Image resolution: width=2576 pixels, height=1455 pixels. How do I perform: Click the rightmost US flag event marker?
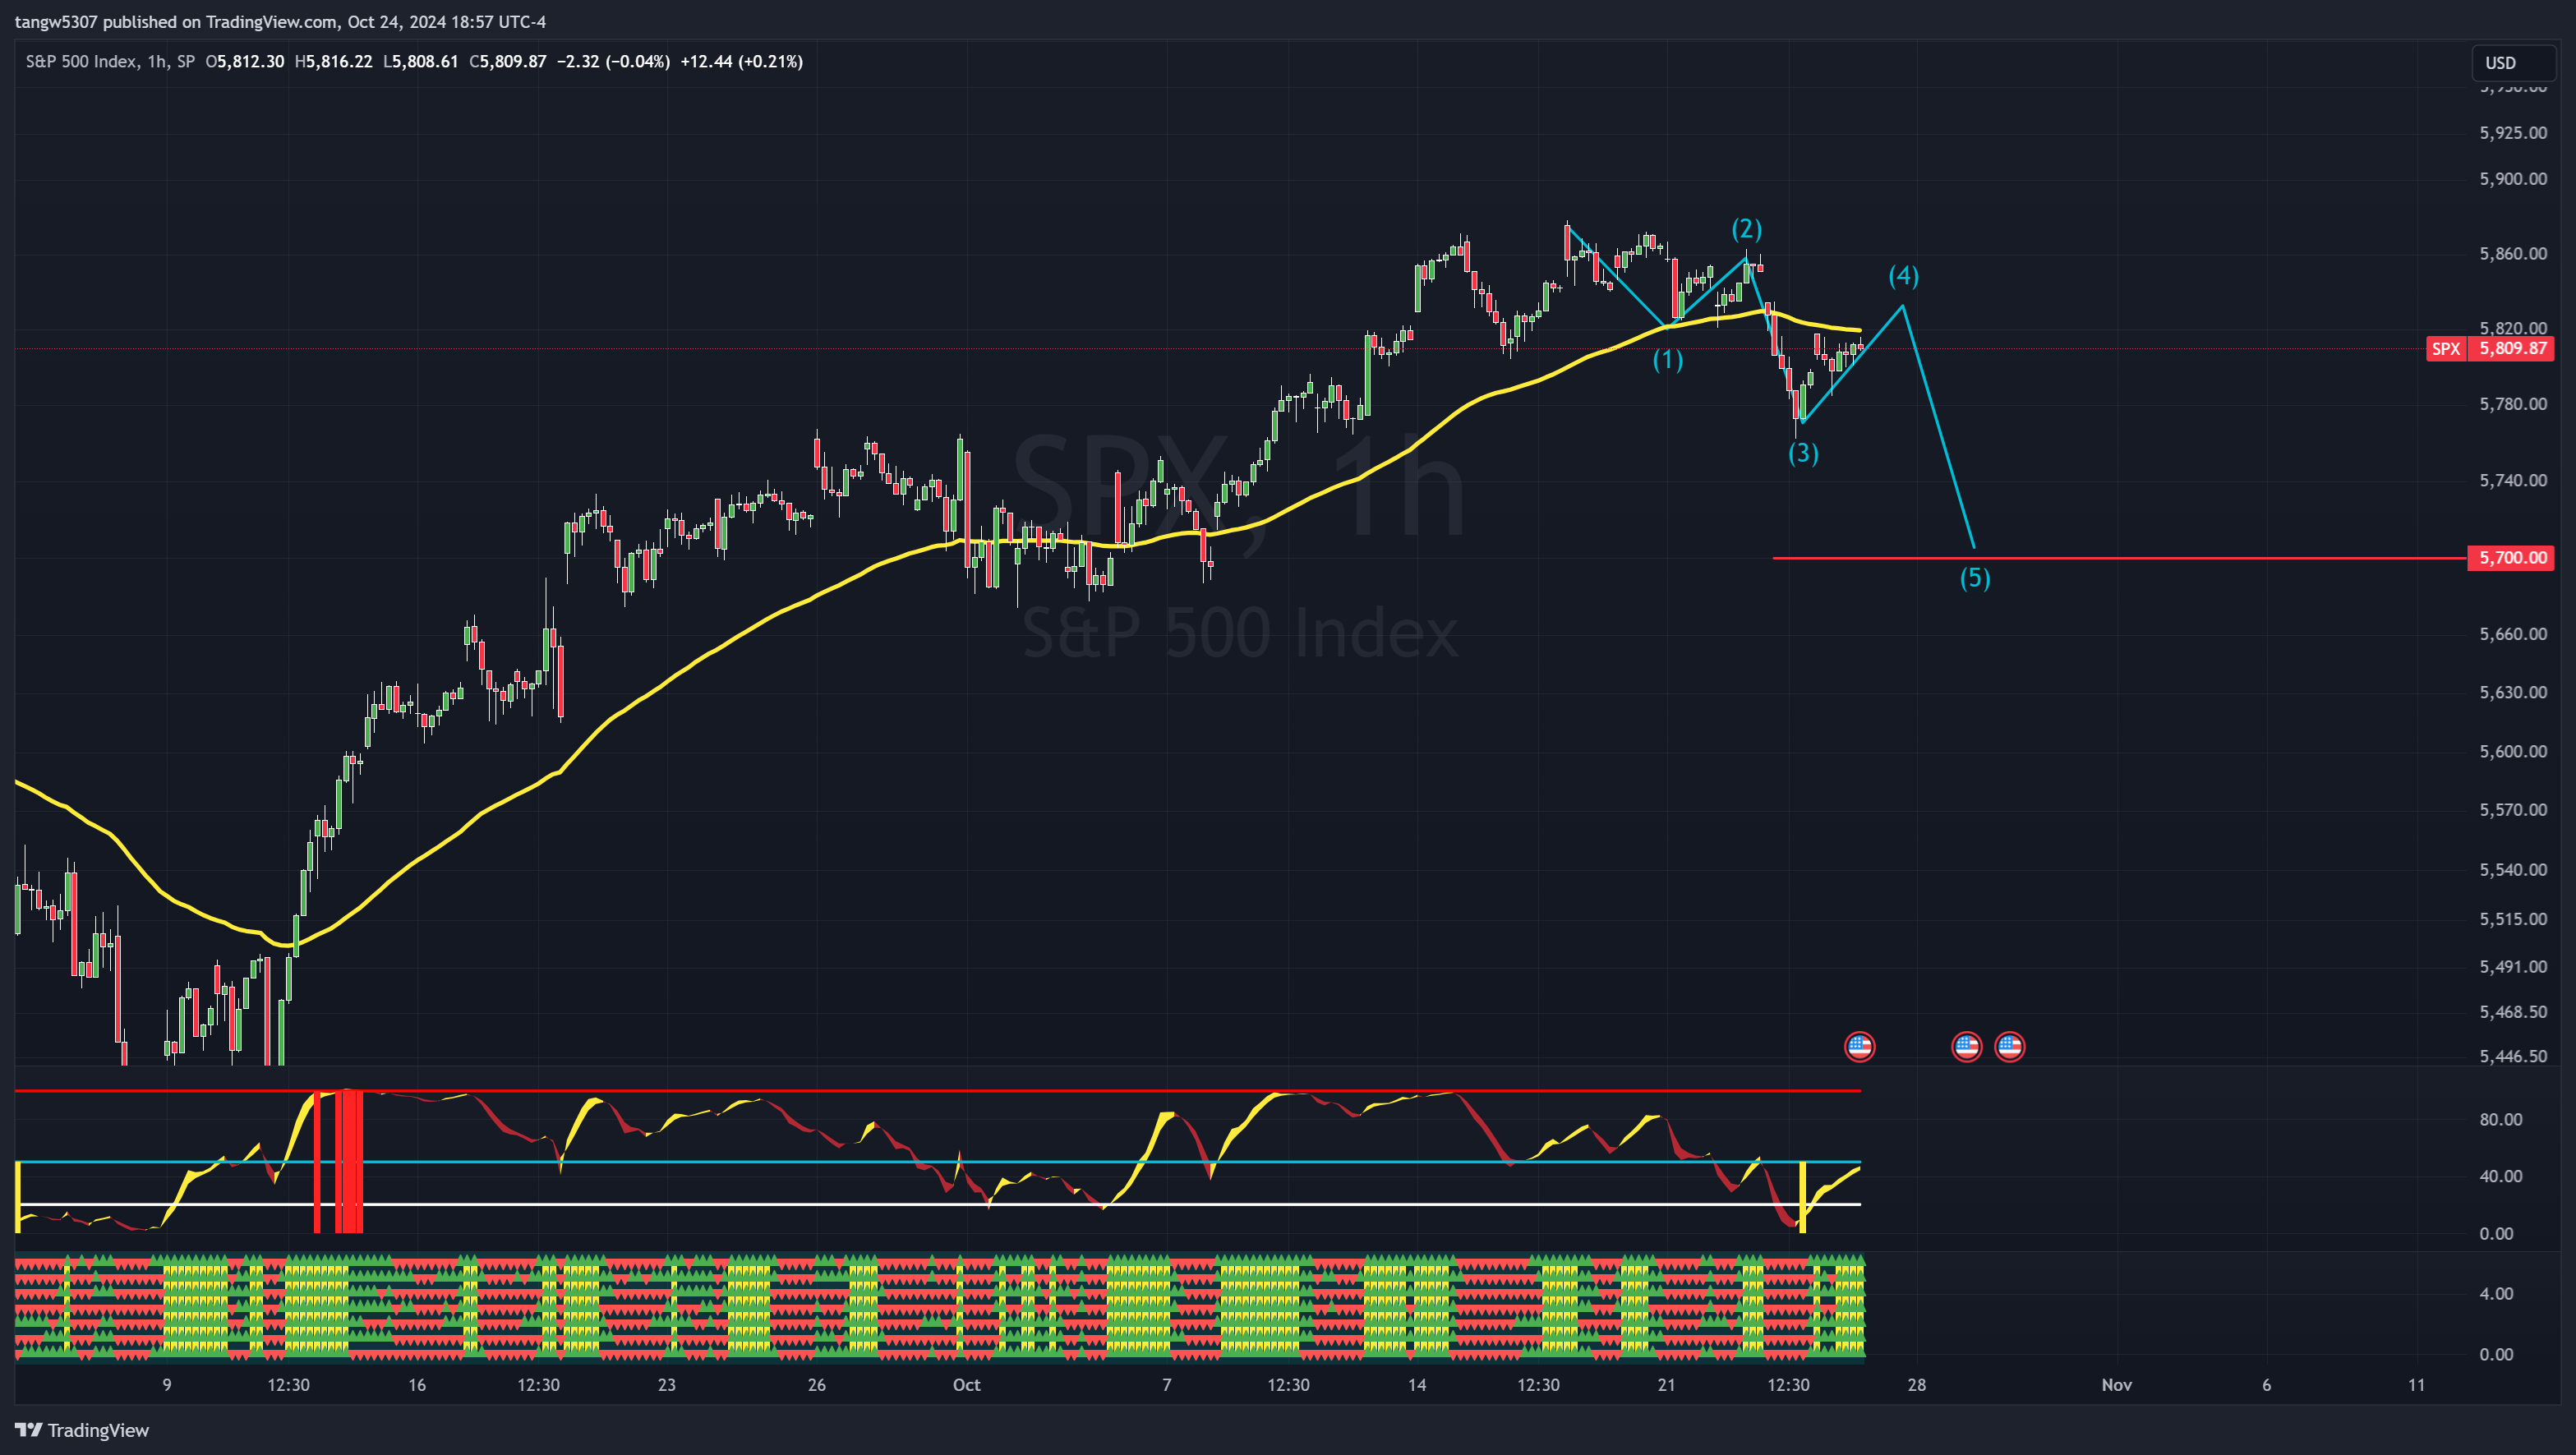click(x=2010, y=1047)
